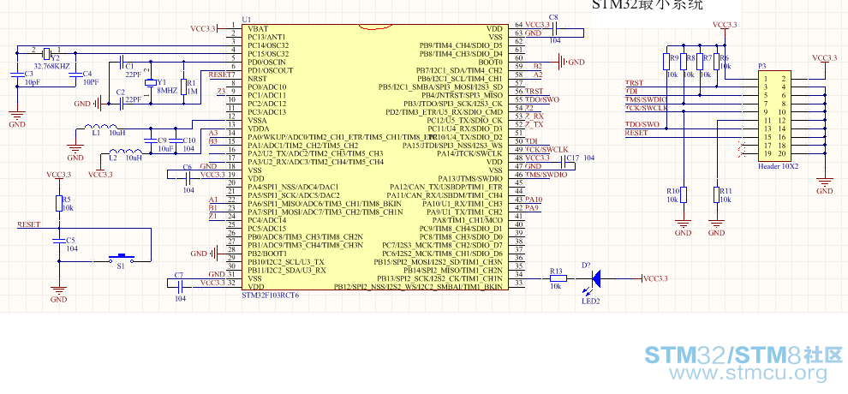
Task: Click the A3 net label at pin 14
Action: [x=213, y=133]
